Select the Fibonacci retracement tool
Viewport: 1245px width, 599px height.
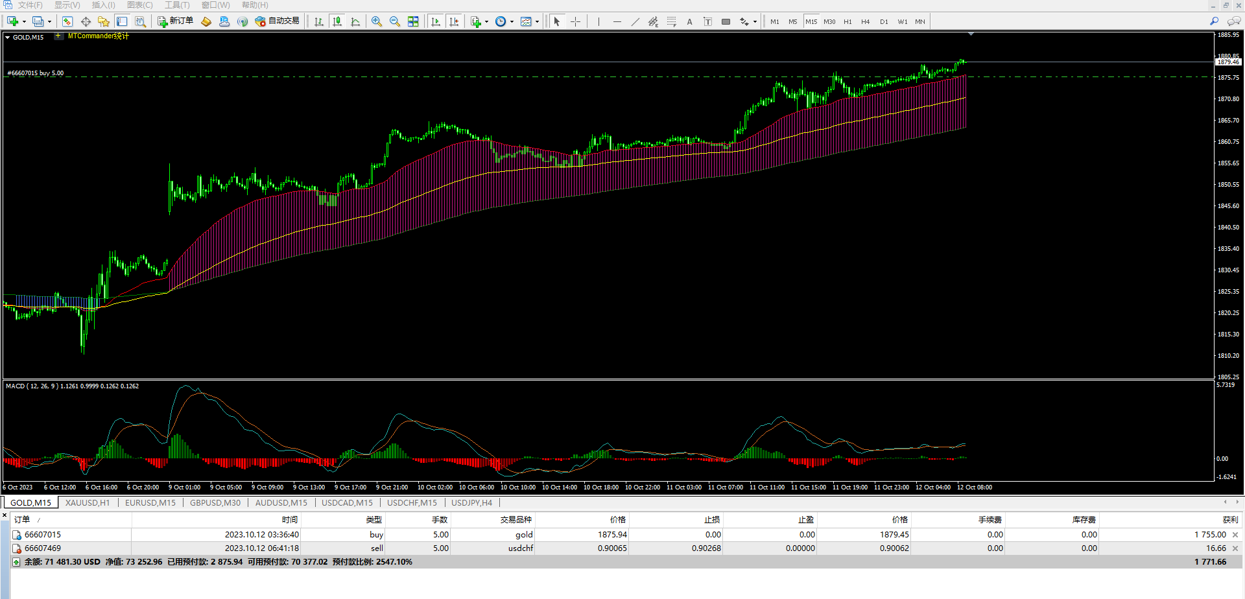pos(671,21)
